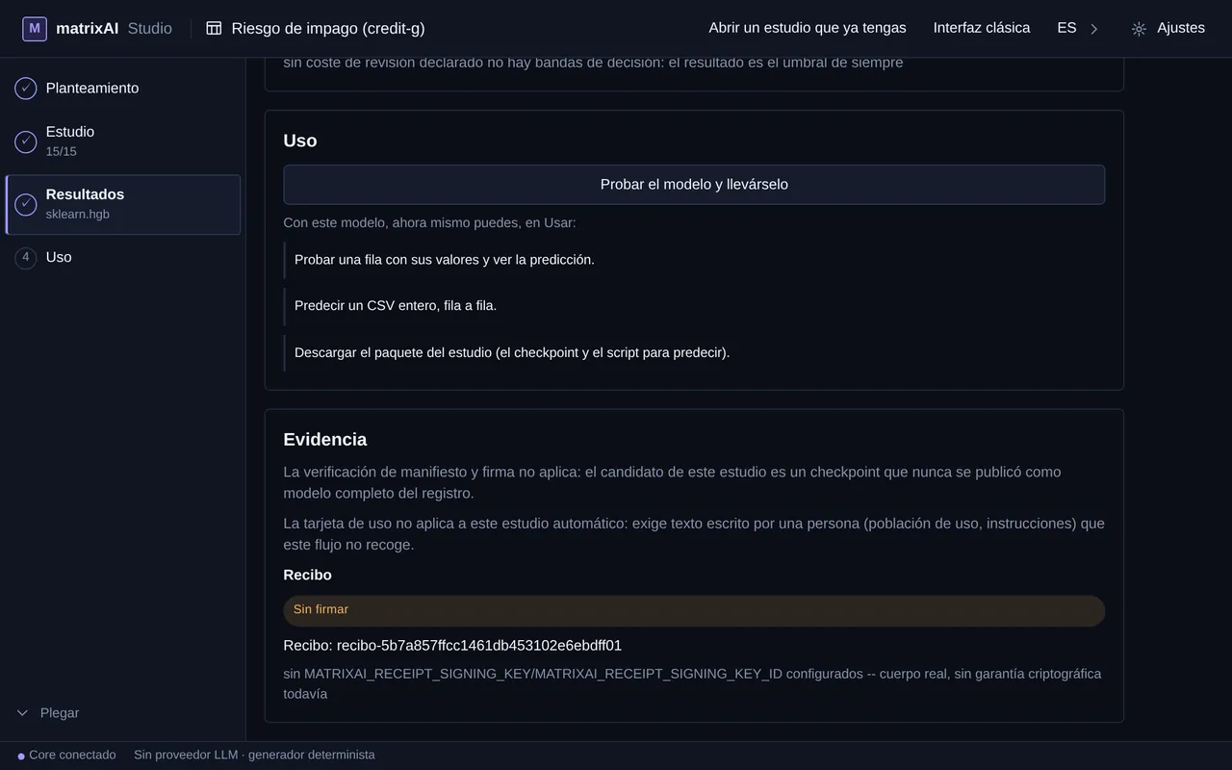Screen dimensions: 1232x770
Task: Click the Estudio step checkmark icon
Action: (x=26, y=141)
